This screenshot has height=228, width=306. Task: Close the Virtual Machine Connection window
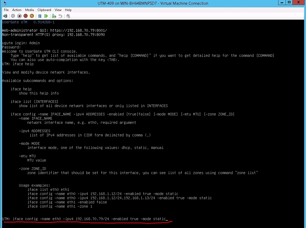(x=298, y=3)
